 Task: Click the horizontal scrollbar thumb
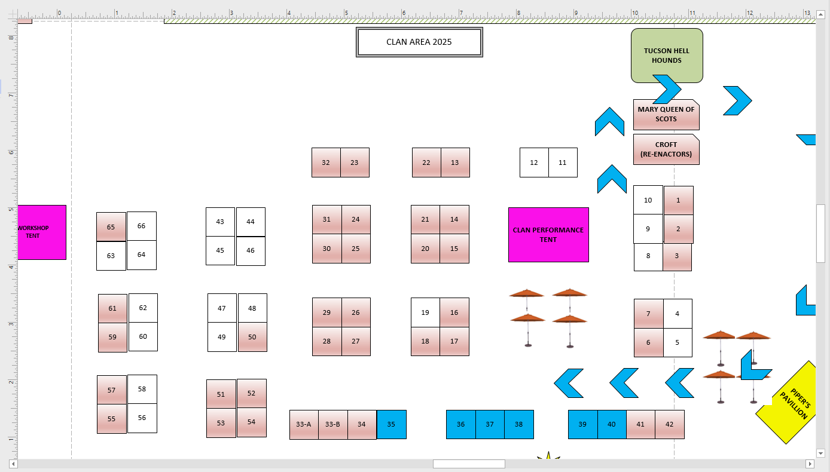click(x=469, y=464)
